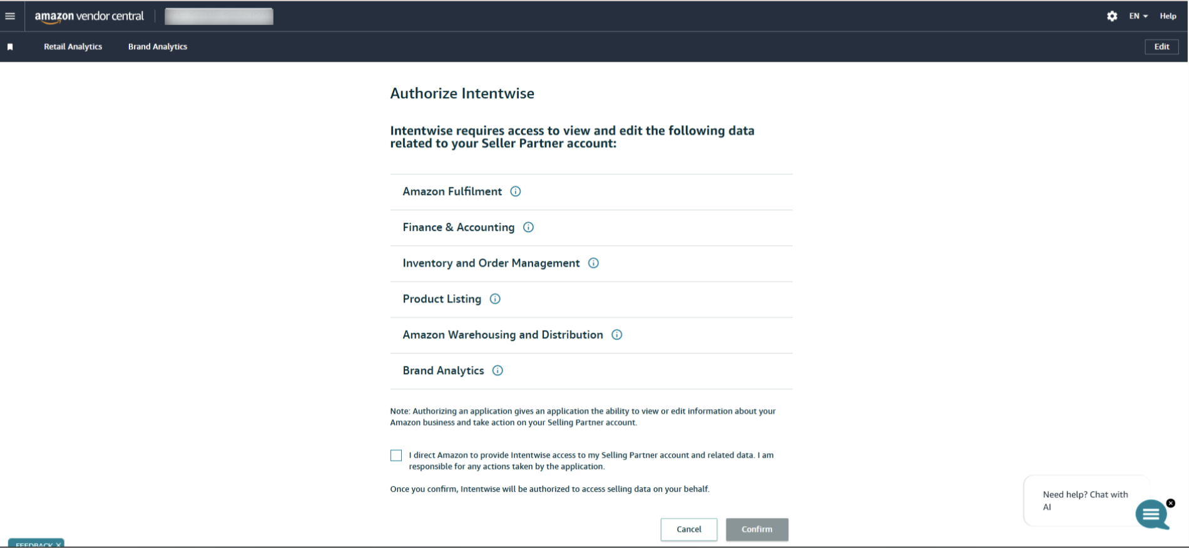The width and height of the screenshot is (1189, 548).
Task: Open the AI chat help bubble
Action: point(1151,514)
